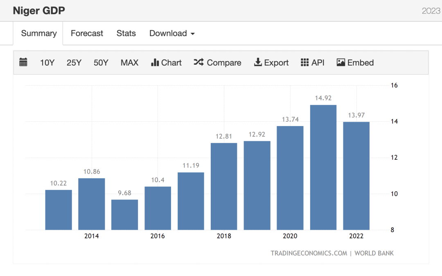Click the TRADINGECONOMICS.COM source link
This screenshot has width=442, height=276.
tap(309, 253)
